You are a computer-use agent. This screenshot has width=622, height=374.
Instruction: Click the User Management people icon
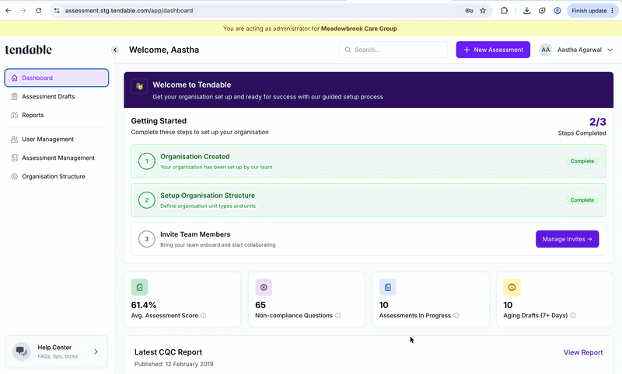click(15, 140)
